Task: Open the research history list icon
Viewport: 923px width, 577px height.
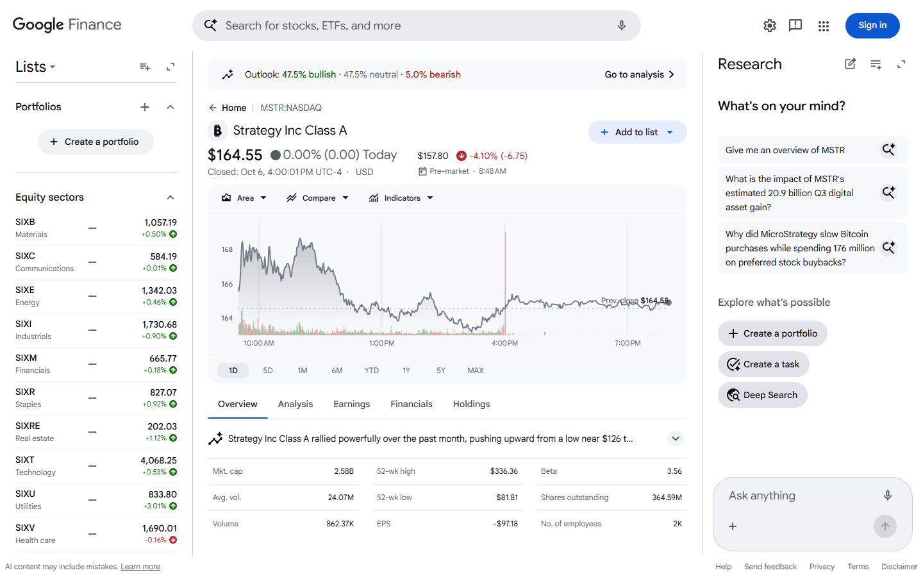Action: 876,64
